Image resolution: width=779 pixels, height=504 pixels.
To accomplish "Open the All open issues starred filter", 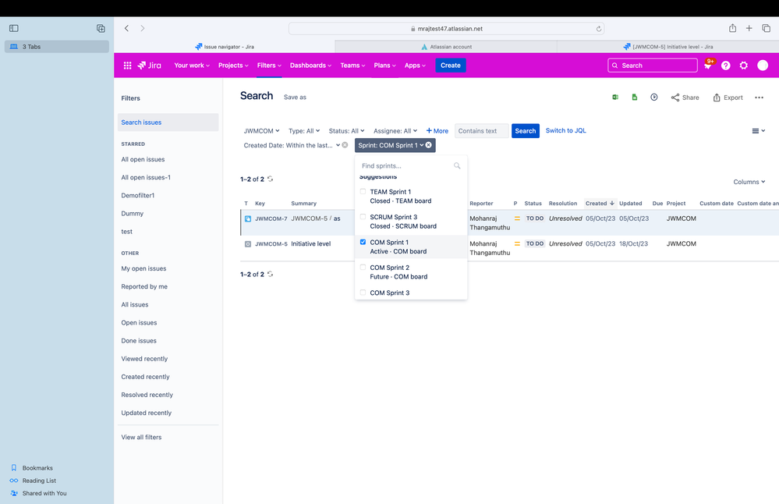I will pos(143,160).
